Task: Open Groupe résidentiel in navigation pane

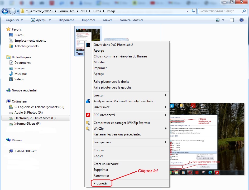Action: [24, 90]
